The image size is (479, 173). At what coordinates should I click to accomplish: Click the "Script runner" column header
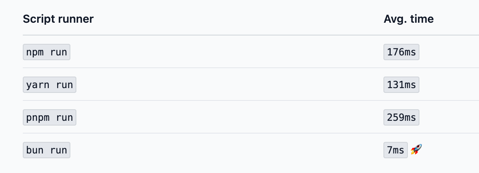(x=58, y=19)
